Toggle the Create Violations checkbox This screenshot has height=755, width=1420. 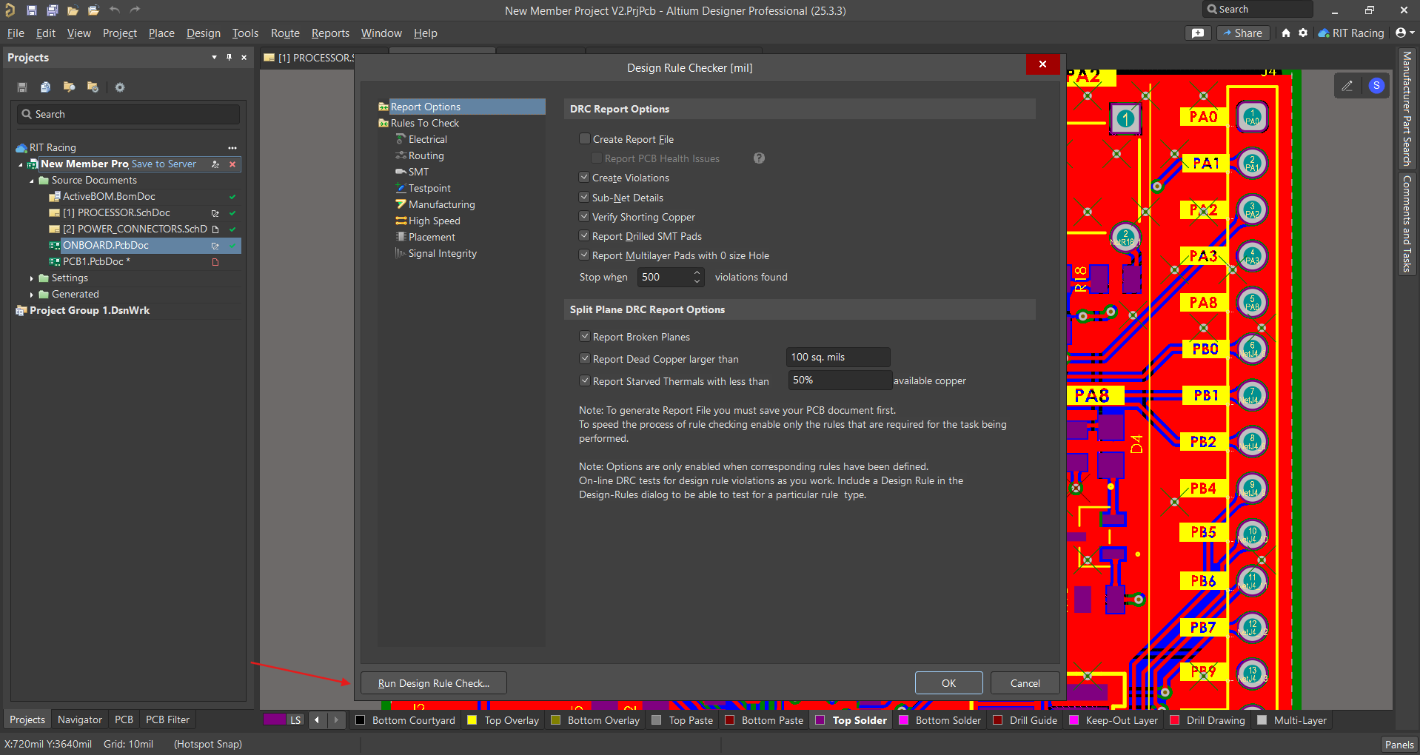point(584,178)
